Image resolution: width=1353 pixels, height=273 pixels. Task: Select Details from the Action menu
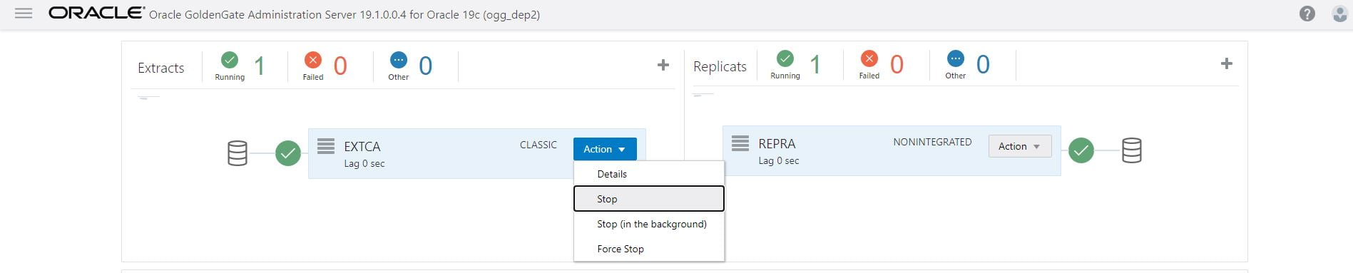click(649, 174)
